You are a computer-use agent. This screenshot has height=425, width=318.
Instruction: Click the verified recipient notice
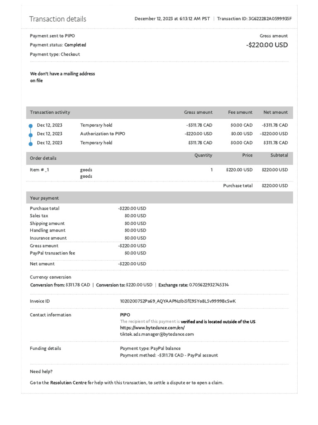tap(188, 322)
